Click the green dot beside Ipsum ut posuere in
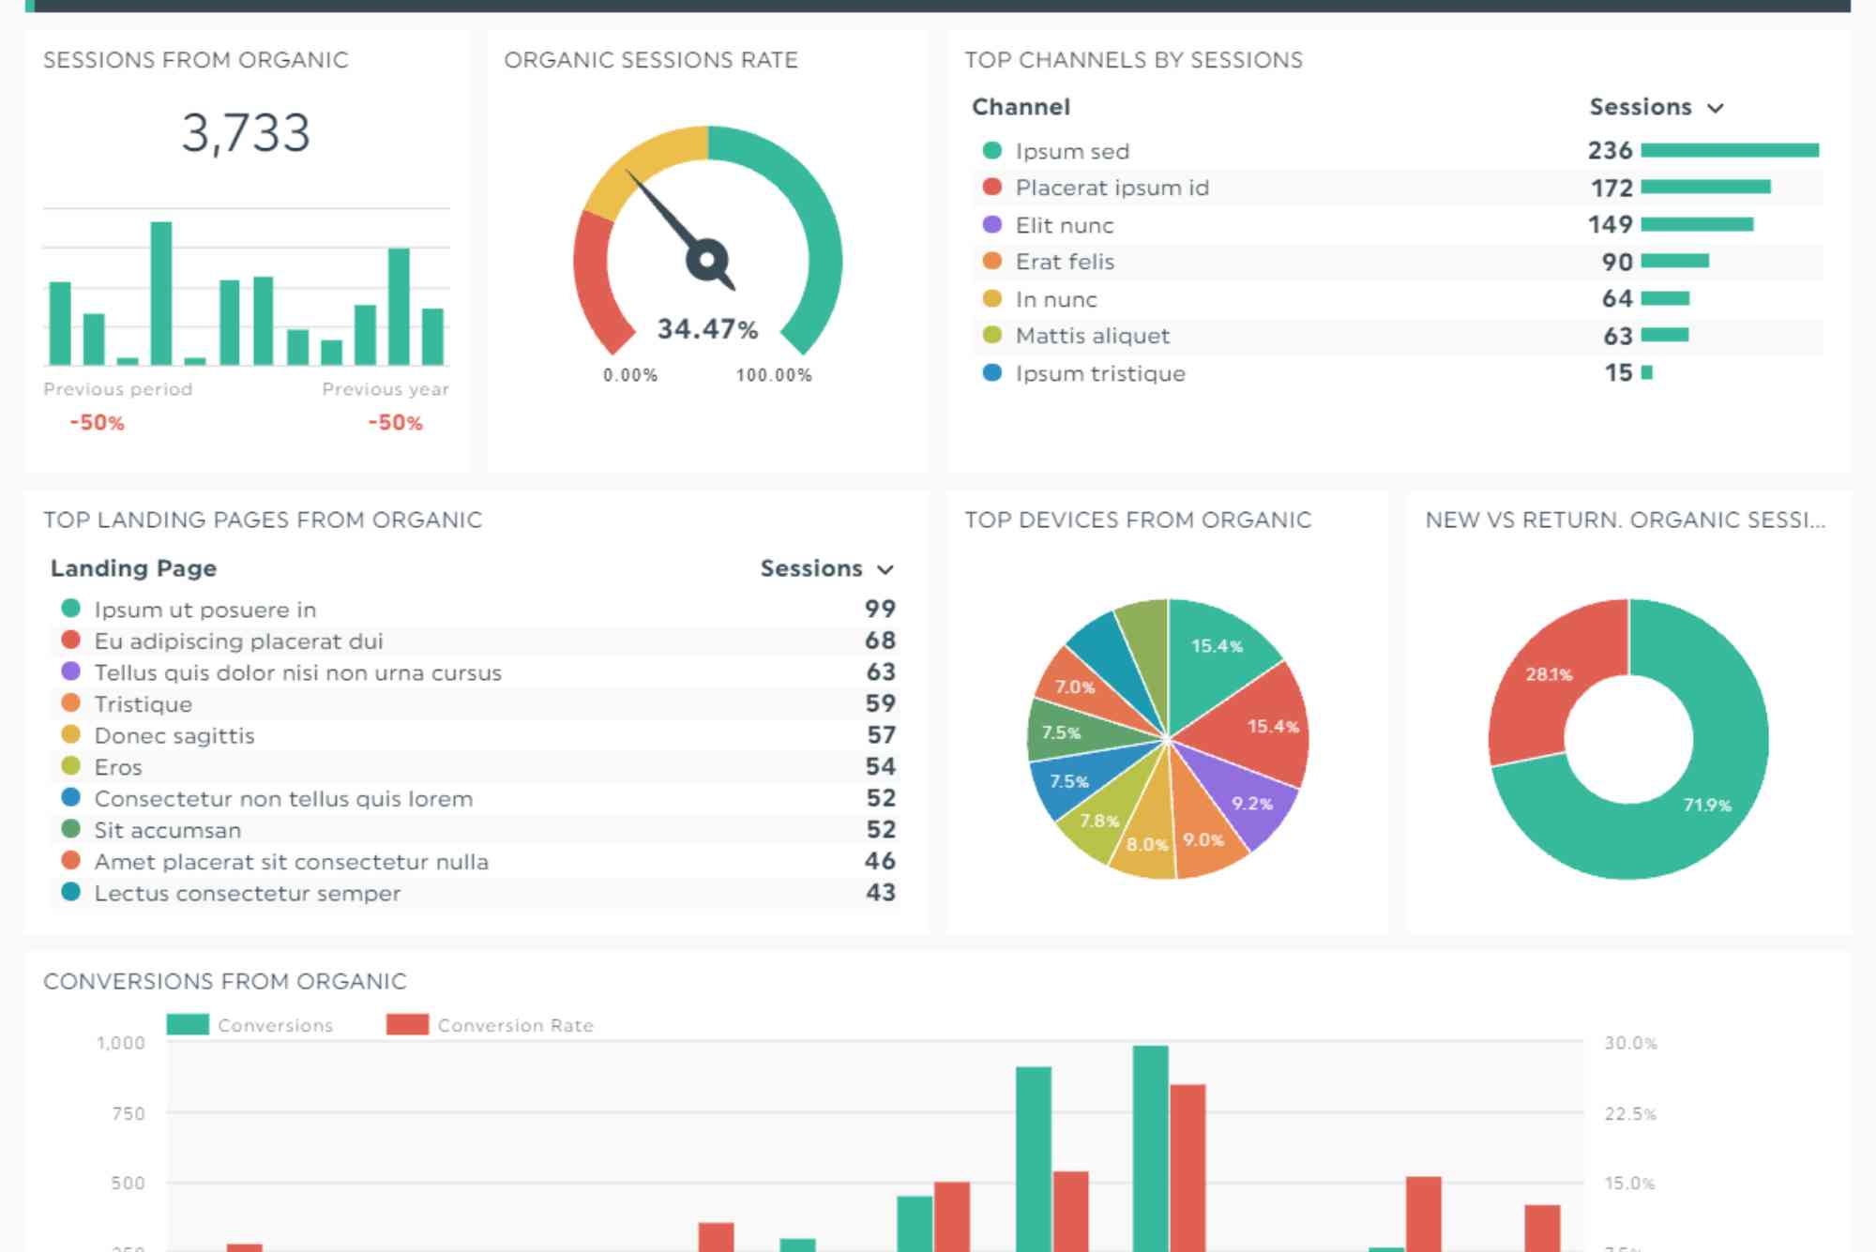Image resolution: width=1876 pixels, height=1252 pixels. click(x=68, y=609)
